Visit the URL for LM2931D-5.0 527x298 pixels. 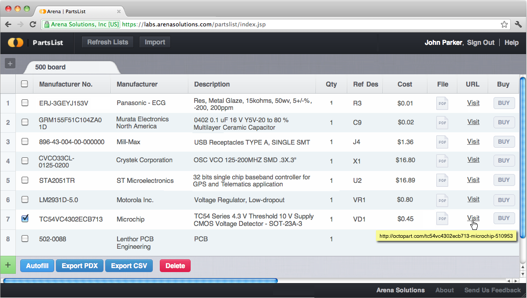473,200
